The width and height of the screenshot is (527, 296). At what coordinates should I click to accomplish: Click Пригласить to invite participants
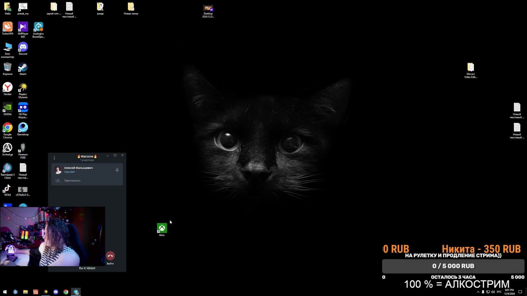click(x=72, y=181)
